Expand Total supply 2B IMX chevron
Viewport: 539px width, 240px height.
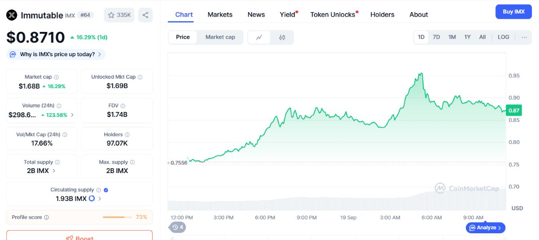[54, 171]
